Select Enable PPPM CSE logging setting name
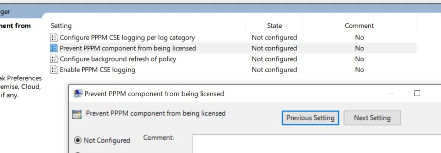Screen dimensions: 441x153 [x=97, y=70]
